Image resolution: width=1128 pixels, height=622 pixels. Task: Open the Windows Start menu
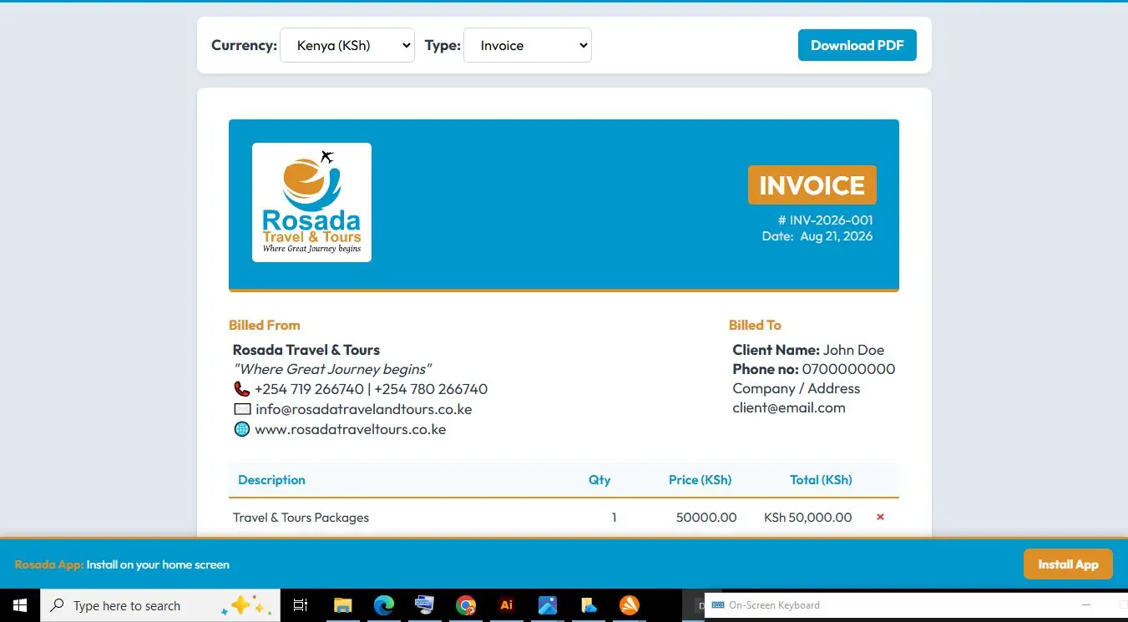point(20,605)
